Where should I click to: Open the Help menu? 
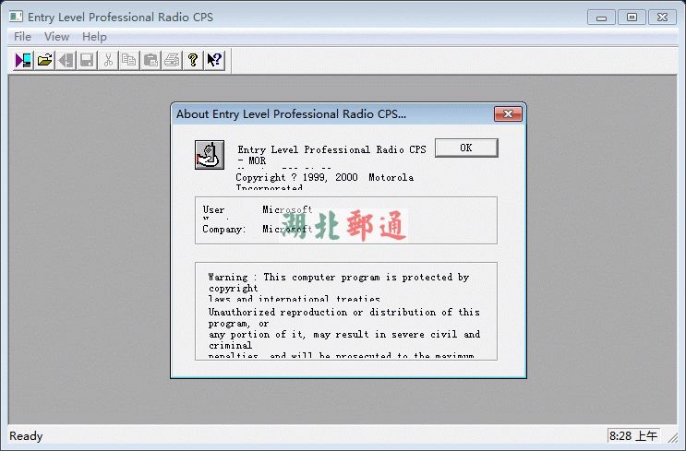[x=94, y=37]
